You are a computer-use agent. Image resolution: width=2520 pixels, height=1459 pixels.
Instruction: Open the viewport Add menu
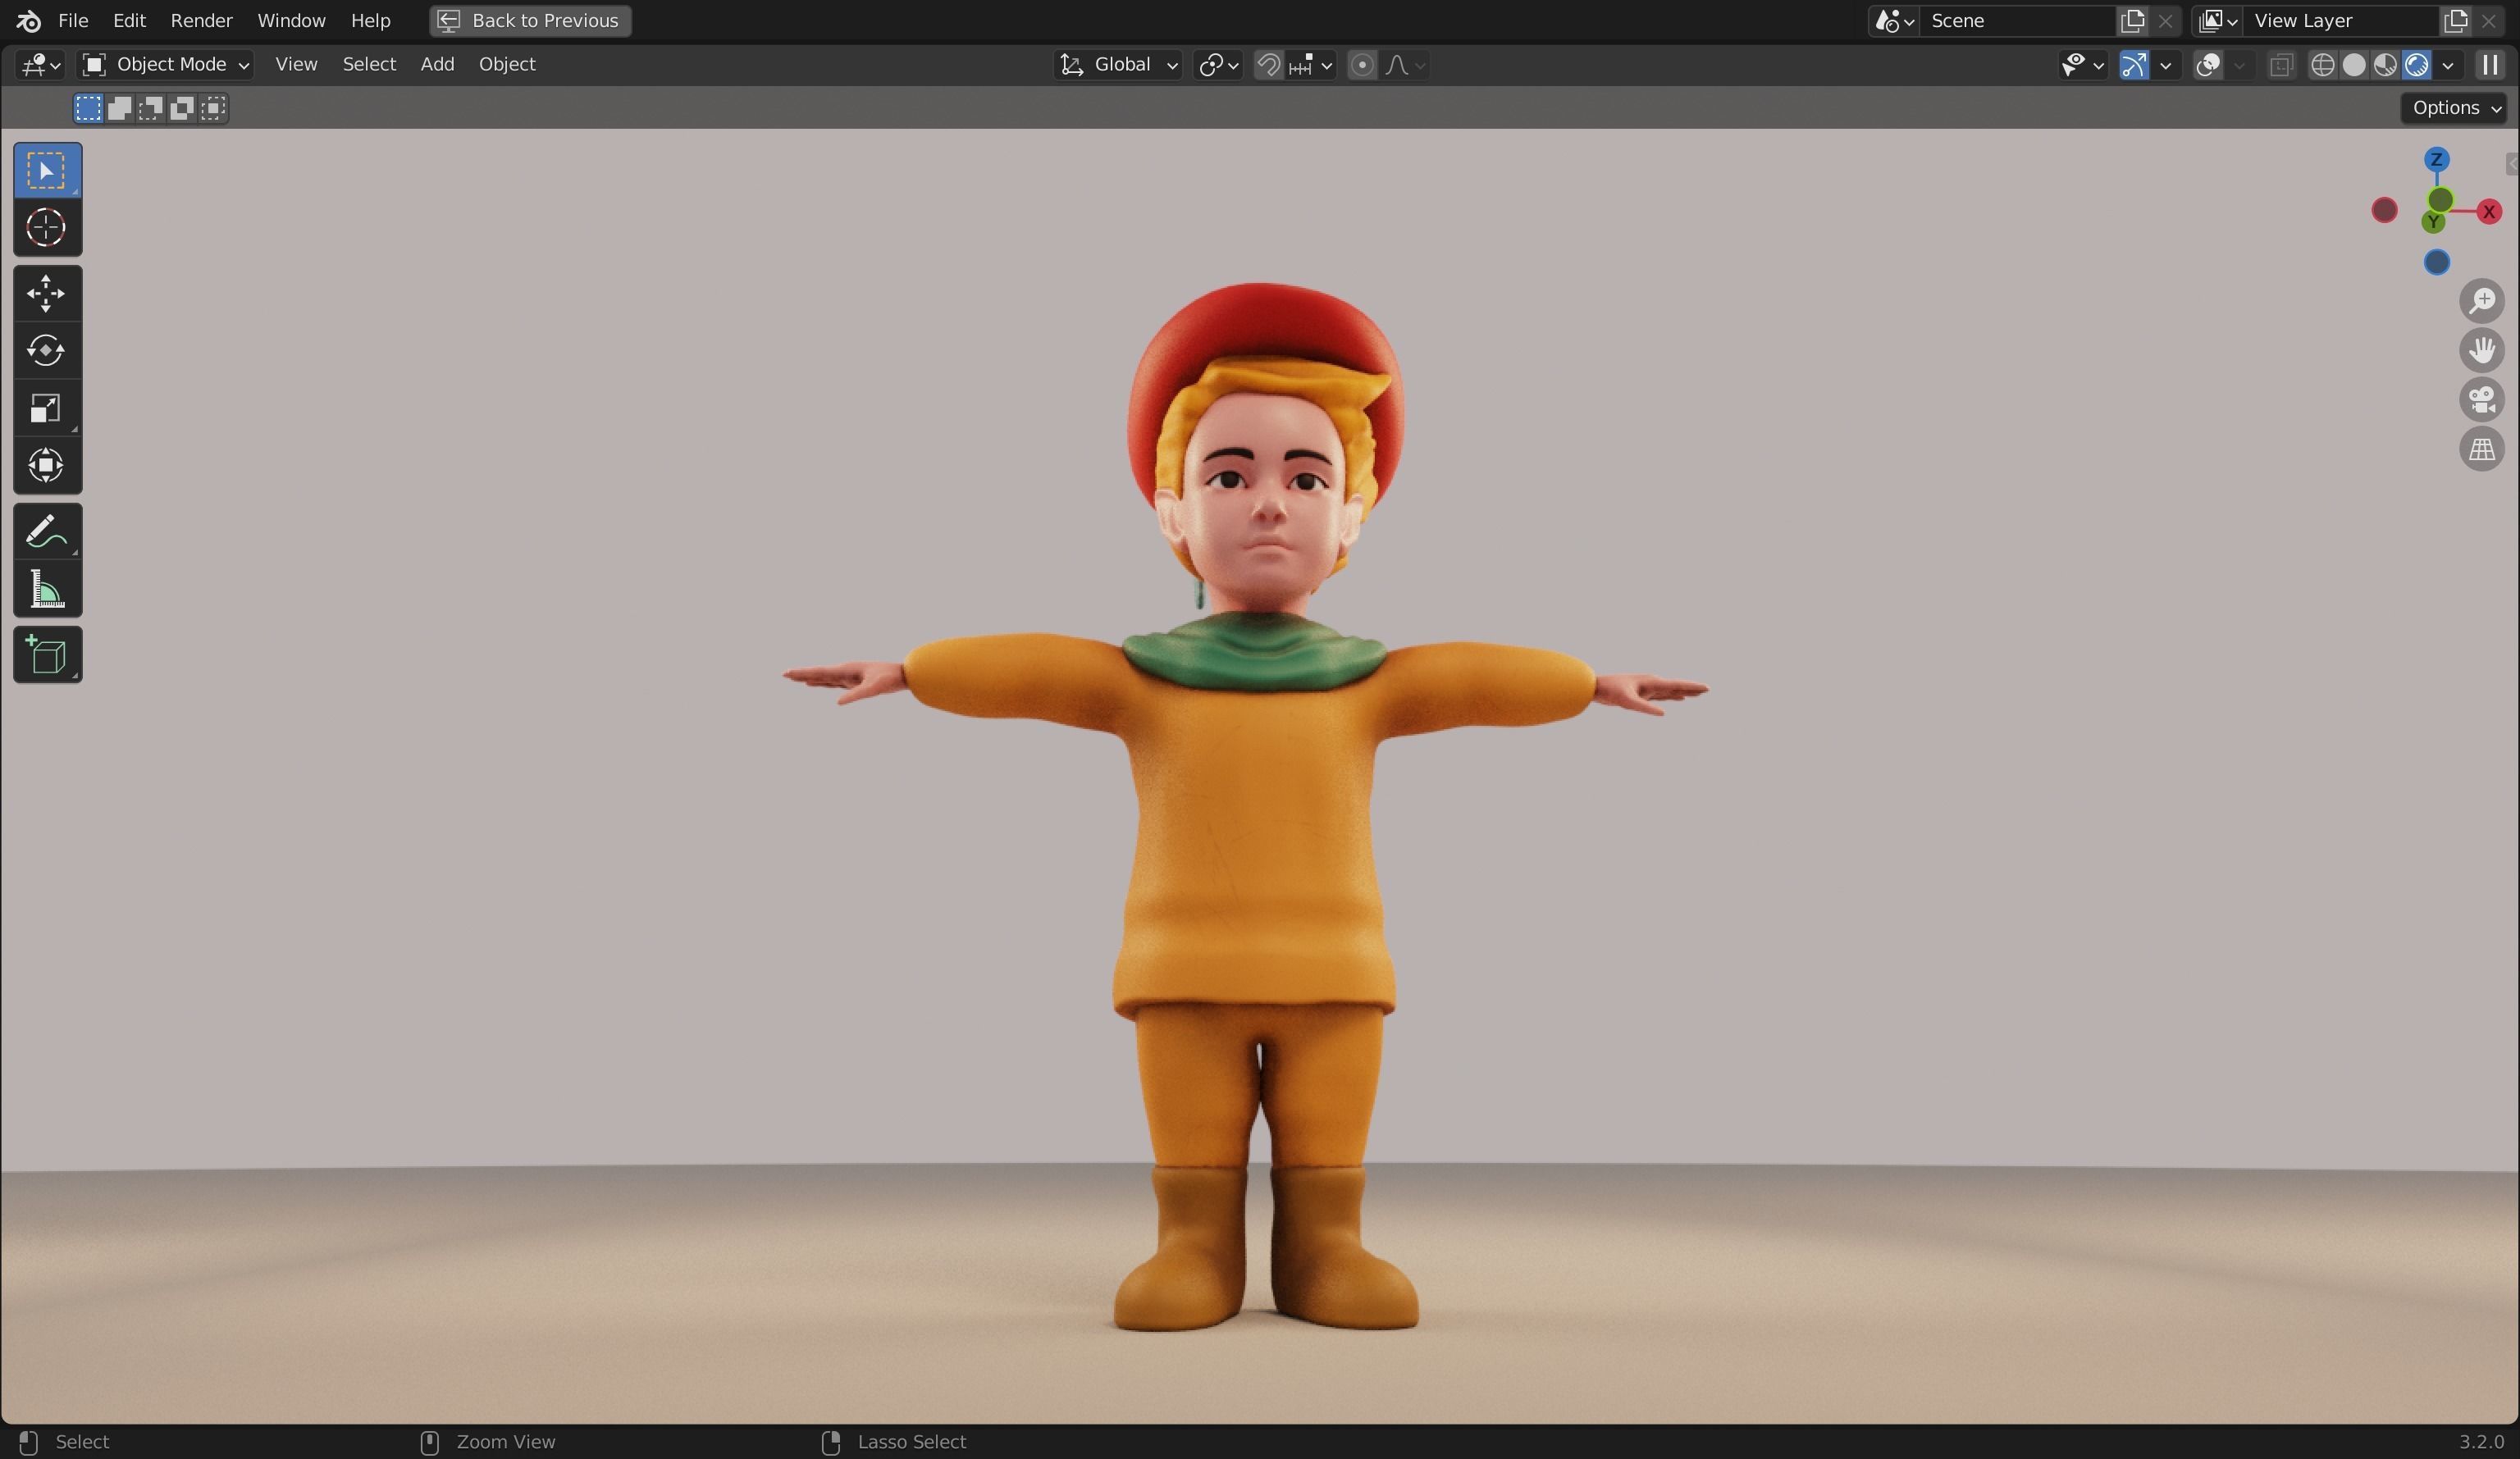pos(437,65)
